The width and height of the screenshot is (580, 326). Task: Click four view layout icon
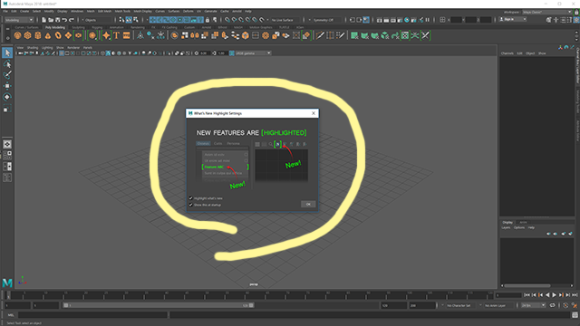[7, 155]
